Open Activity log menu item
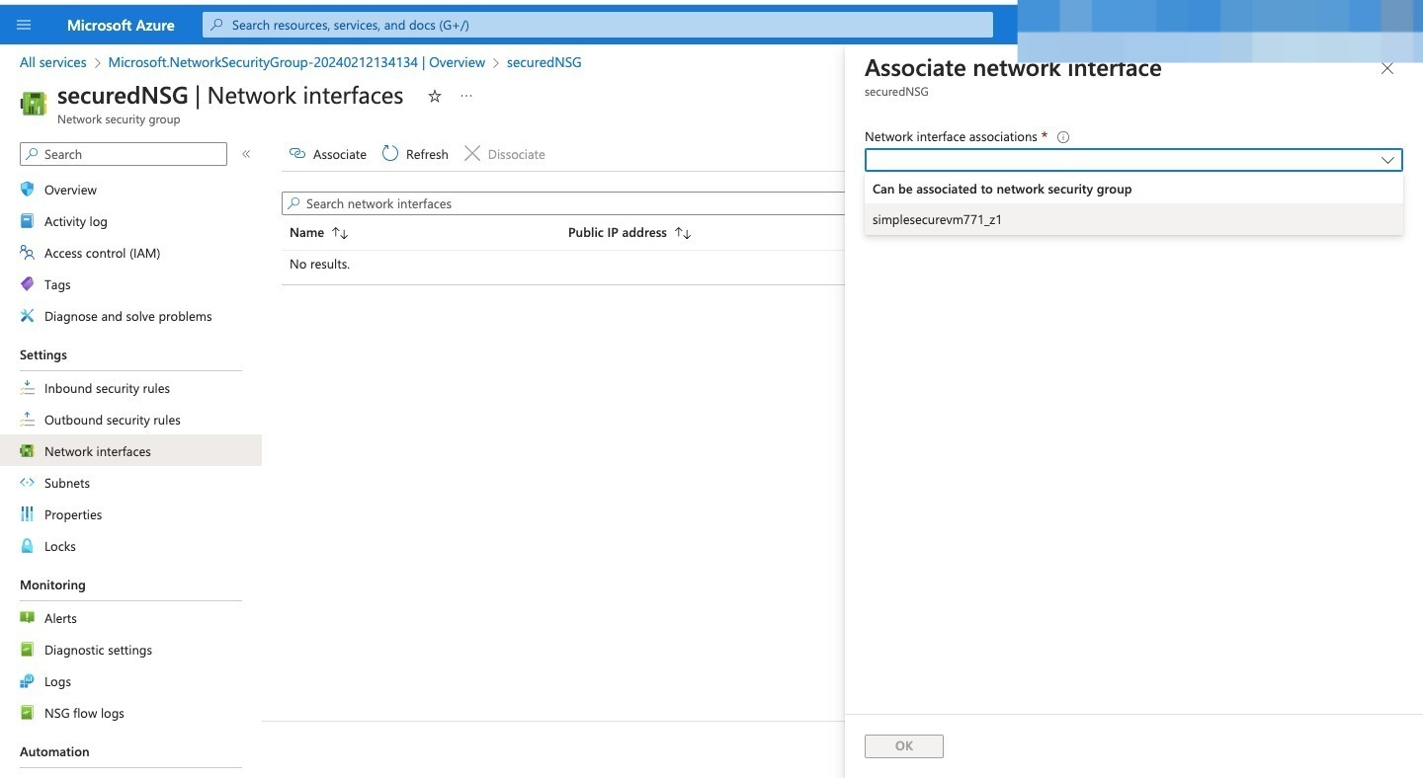Image resolution: width=1423 pixels, height=778 pixels. pyautogui.click(x=75, y=221)
